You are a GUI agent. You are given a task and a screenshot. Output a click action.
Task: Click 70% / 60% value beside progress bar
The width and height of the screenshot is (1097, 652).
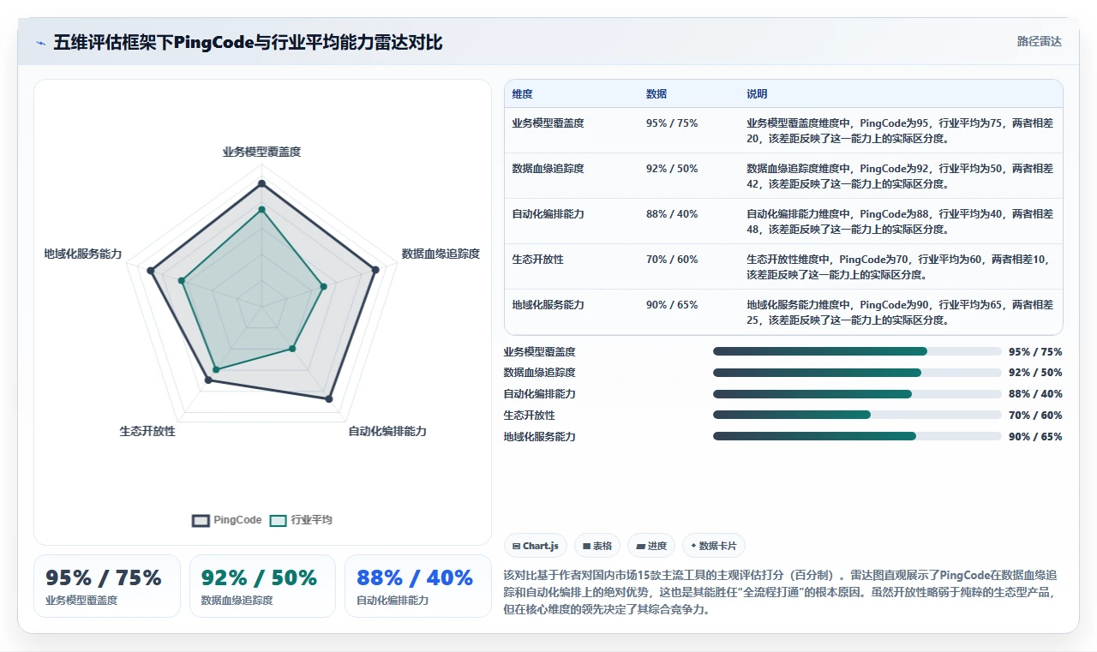pos(1035,416)
